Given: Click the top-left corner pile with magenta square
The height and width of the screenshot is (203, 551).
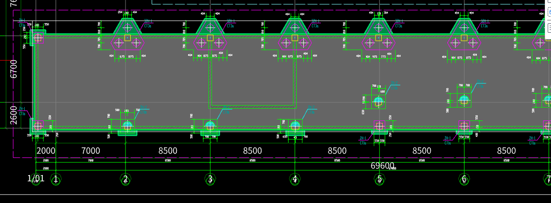Looking at the screenshot, I should 38,38.
